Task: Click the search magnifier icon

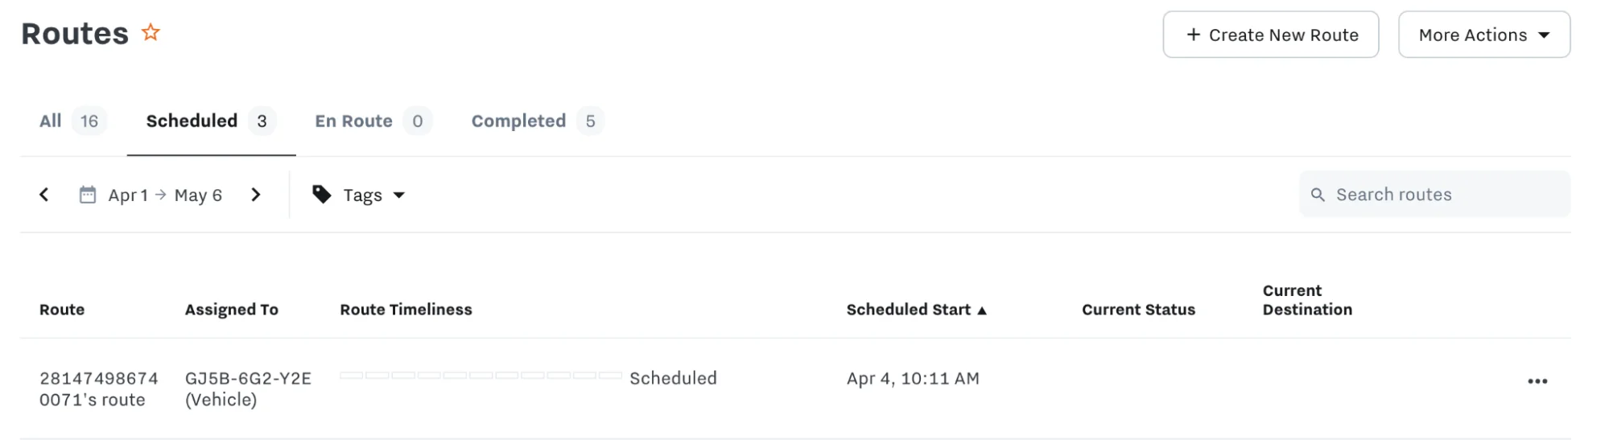Action: point(1318,195)
